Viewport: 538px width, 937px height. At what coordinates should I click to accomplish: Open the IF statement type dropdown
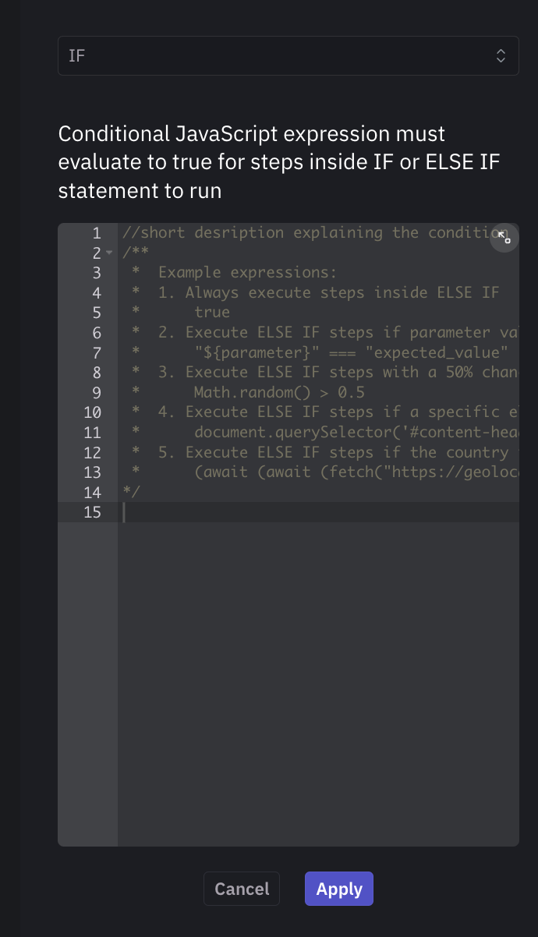pos(288,55)
